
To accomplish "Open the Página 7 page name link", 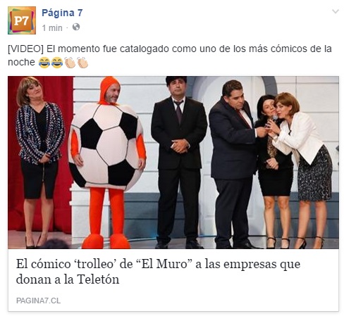I will point(62,13).
